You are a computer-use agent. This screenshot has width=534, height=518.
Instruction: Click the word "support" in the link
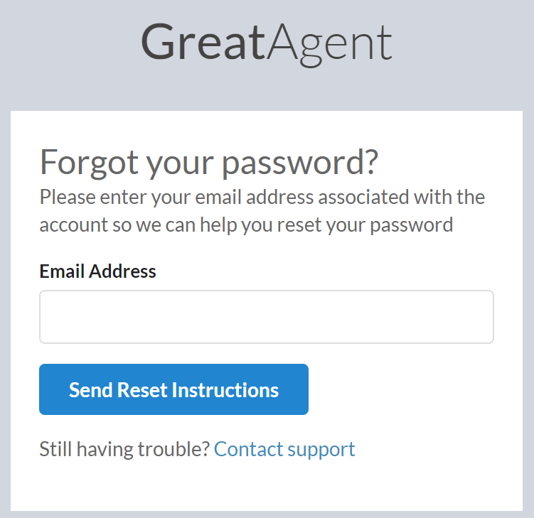[x=325, y=449]
